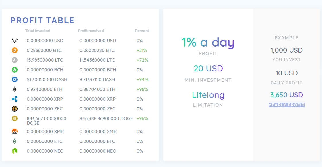Click the Dogecoin icon
The height and width of the screenshot is (167, 322).
(x=15, y=118)
